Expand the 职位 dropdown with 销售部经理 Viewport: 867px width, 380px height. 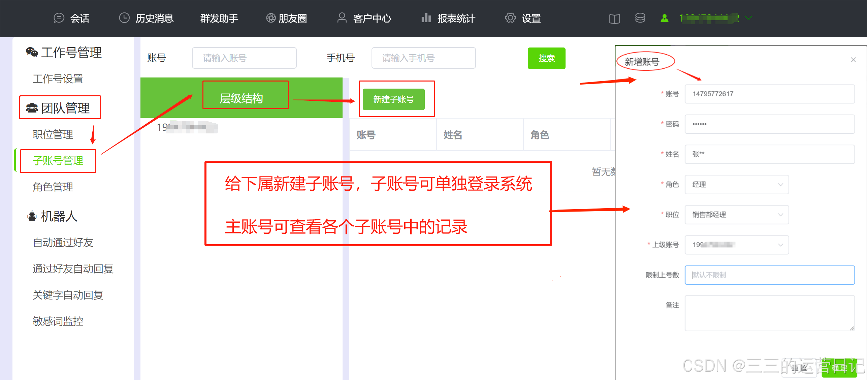click(x=736, y=215)
